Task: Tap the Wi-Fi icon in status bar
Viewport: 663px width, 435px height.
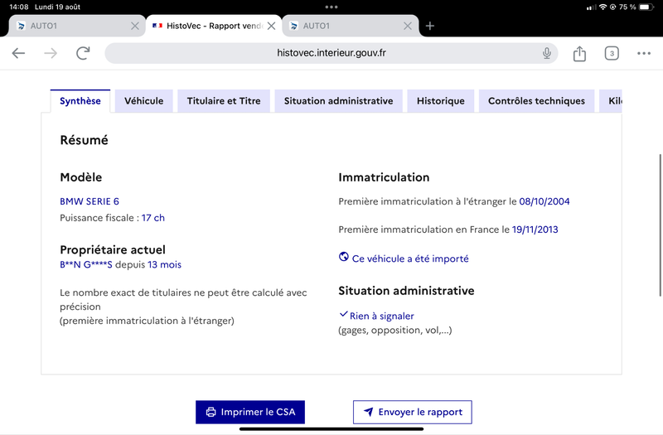Action: click(603, 7)
